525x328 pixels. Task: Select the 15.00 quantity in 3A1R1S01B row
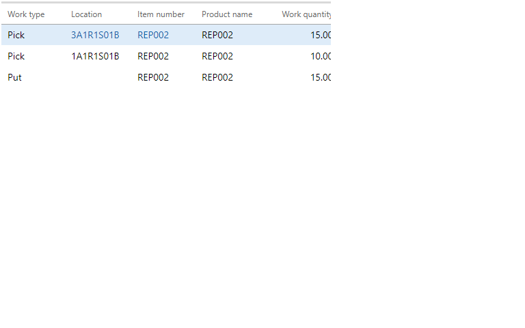click(321, 35)
